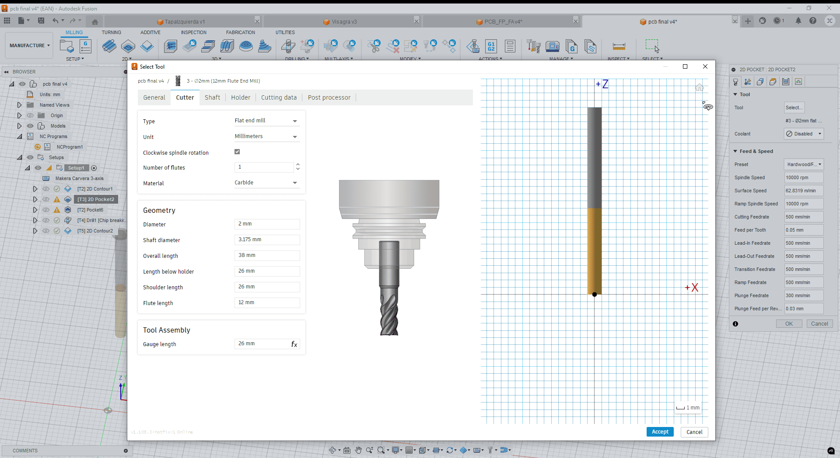Screen dimensions: 840x458
Task: Accept the tool selection
Action: [660, 432]
